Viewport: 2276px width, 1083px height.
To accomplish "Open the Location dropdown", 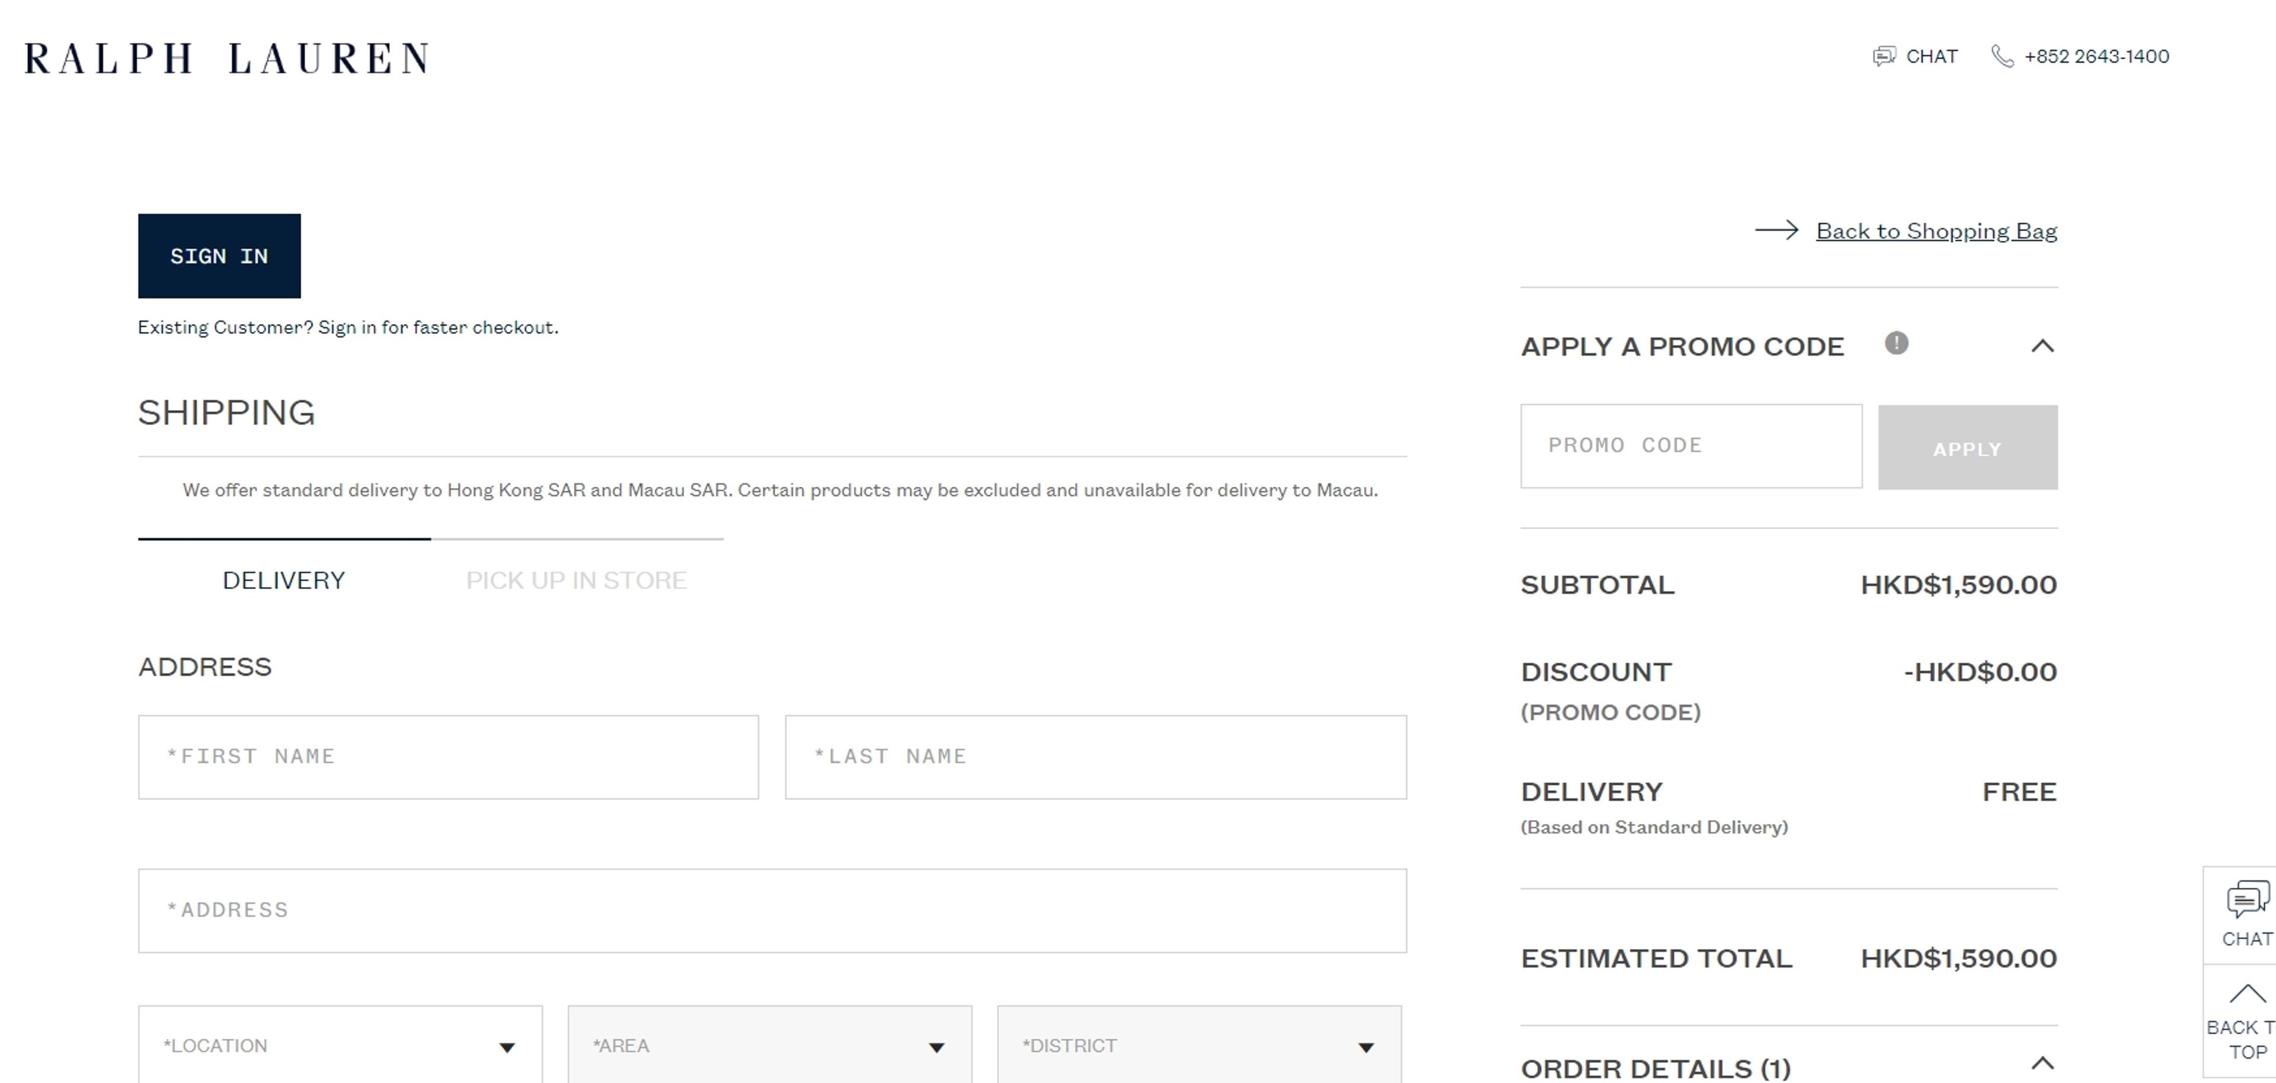I will click(340, 1045).
